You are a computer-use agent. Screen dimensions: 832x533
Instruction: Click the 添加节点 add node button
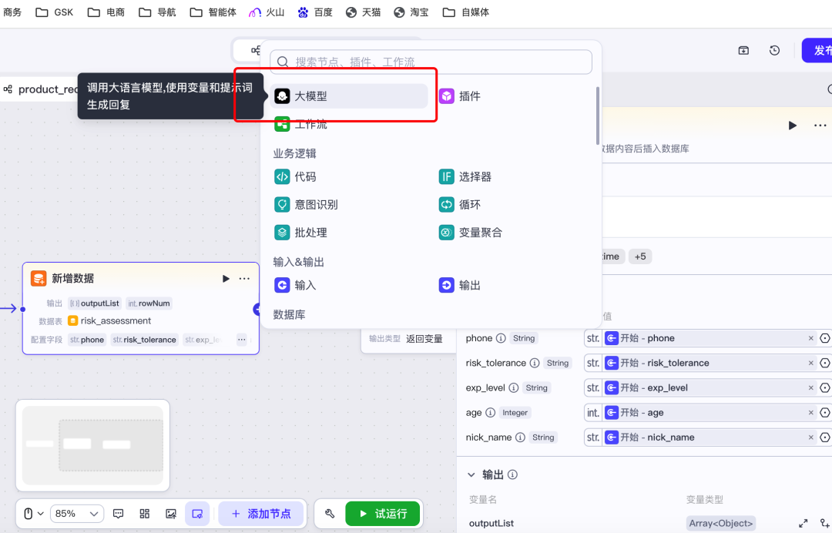[x=261, y=514]
